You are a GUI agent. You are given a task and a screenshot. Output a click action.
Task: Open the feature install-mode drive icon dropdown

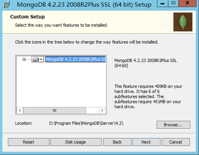coord(37,59)
